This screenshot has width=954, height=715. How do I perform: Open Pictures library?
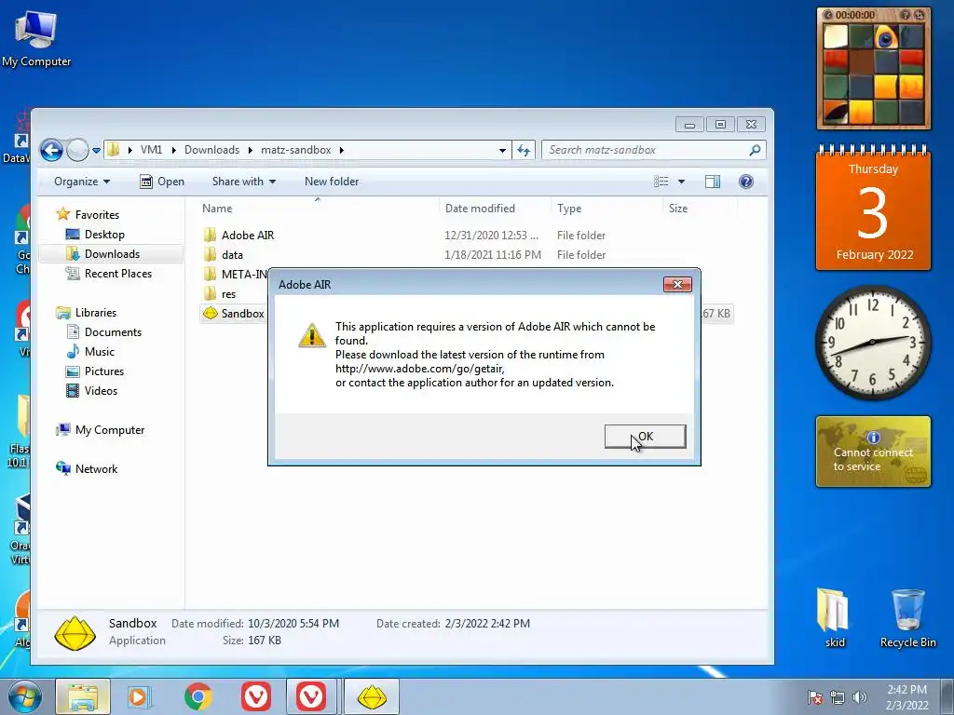click(x=104, y=371)
